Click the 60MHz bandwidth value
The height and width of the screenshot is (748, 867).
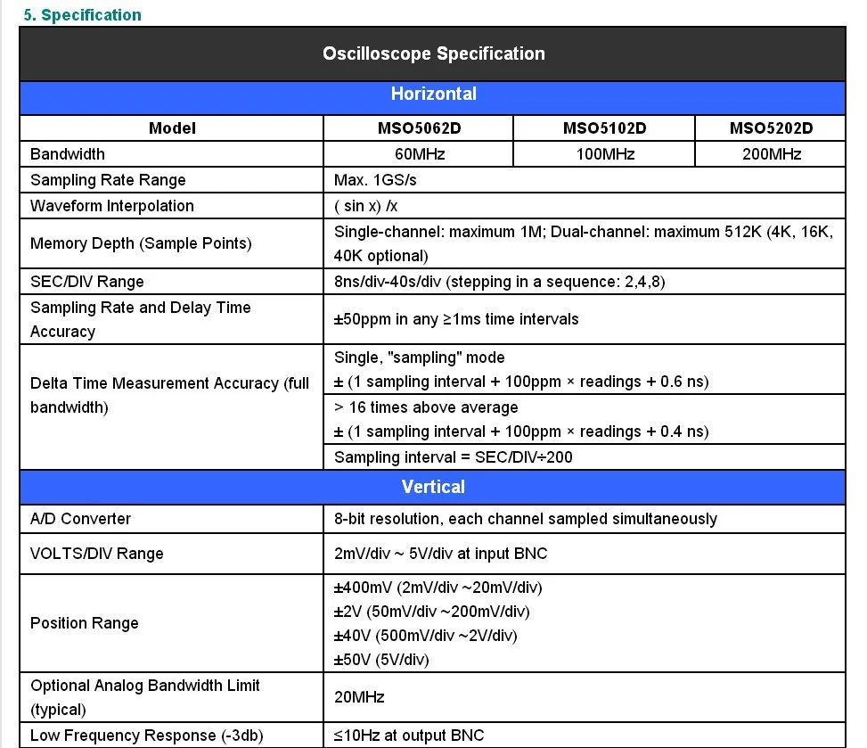click(x=419, y=154)
